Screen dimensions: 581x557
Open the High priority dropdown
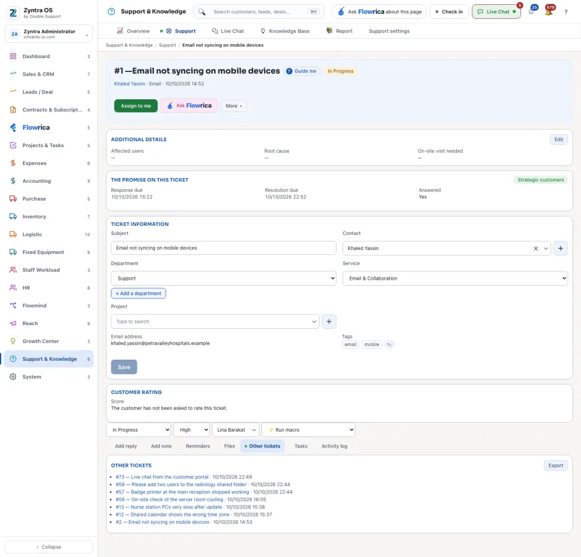pos(192,430)
